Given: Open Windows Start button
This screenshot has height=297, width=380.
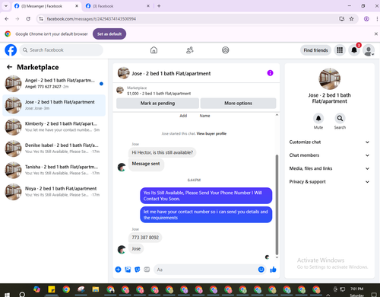Looking at the screenshot, I should pyautogui.click(x=7, y=294).
